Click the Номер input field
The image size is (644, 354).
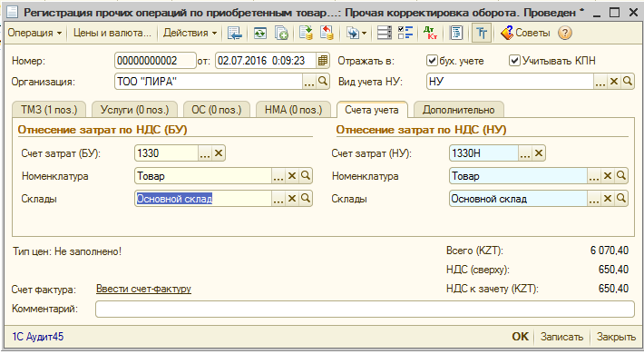click(155, 61)
